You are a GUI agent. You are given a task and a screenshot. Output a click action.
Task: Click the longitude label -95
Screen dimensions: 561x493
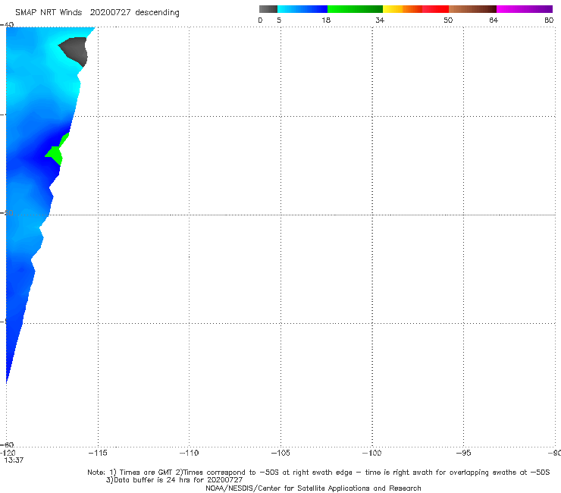[x=463, y=453]
